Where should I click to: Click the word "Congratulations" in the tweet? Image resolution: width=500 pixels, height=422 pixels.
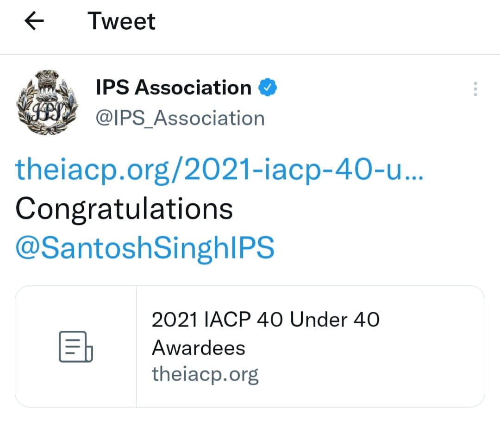124,209
